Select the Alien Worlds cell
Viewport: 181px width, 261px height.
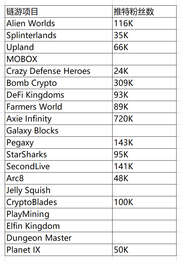[x=59, y=24]
